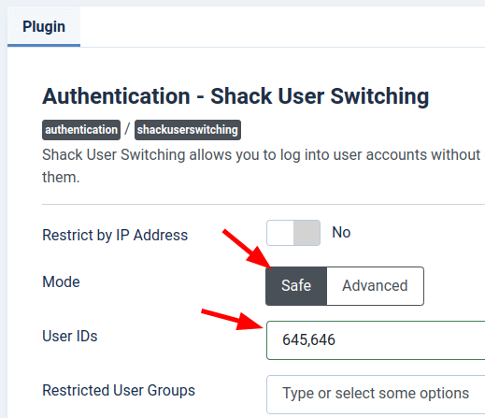Select Safe mode
The image size is (485, 418).
[x=296, y=286]
